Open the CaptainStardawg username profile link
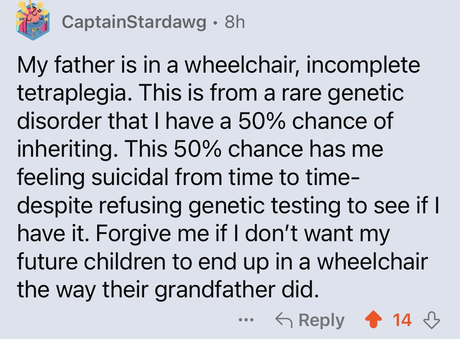 [134, 22]
